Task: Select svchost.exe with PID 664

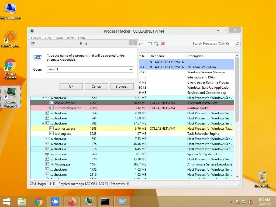Action: tap(132, 113)
